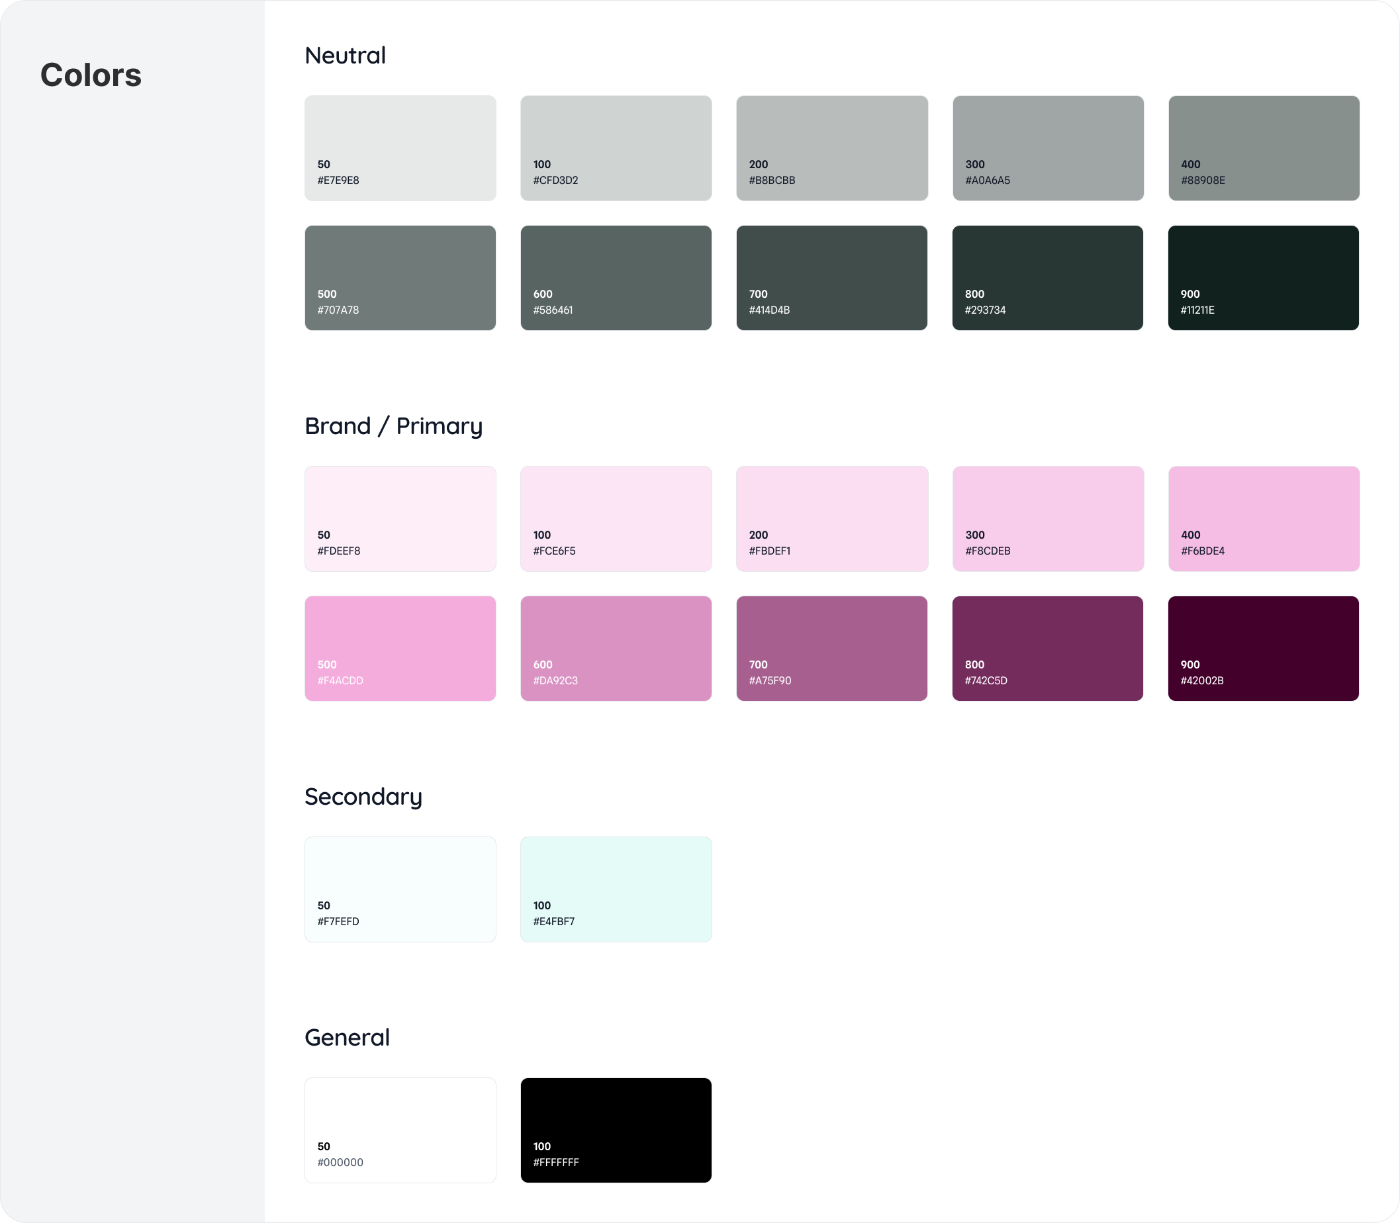Select Brand Primary 50 #FDEEF8 swatch
Image resolution: width=1400 pixels, height=1223 pixels.
[400, 518]
